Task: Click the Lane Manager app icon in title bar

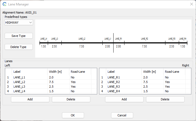Action: pyautogui.click(x=5, y=4)
